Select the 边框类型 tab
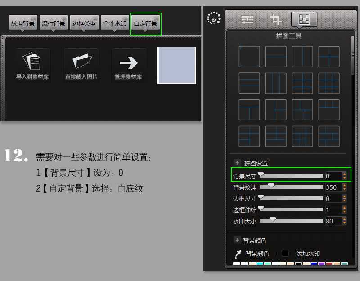The width and height of the screenshot is (360, 281). click(x=84, y=23)
